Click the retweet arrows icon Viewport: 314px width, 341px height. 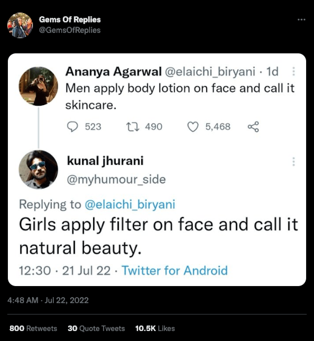pos(133,127)
